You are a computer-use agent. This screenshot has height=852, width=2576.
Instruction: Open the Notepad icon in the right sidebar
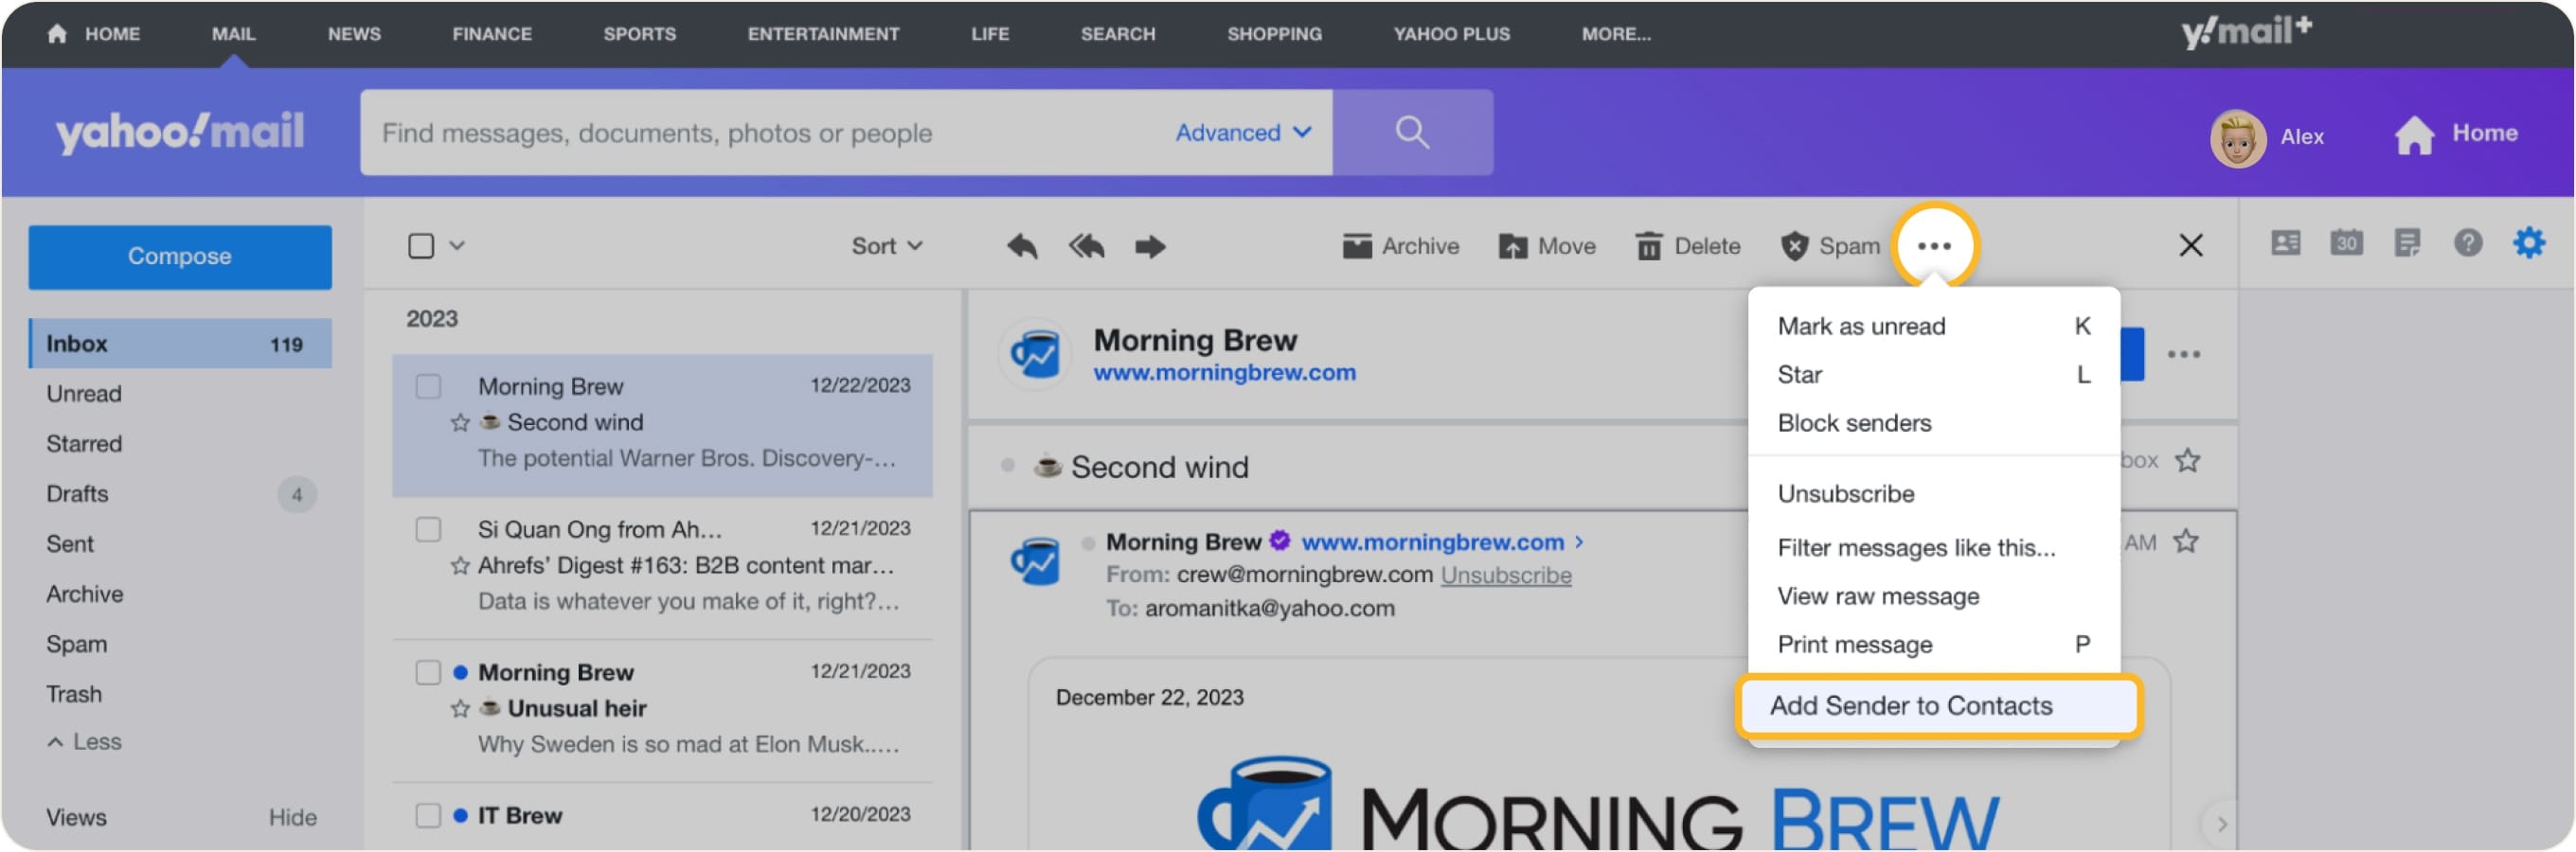(x=2408, y=243)
